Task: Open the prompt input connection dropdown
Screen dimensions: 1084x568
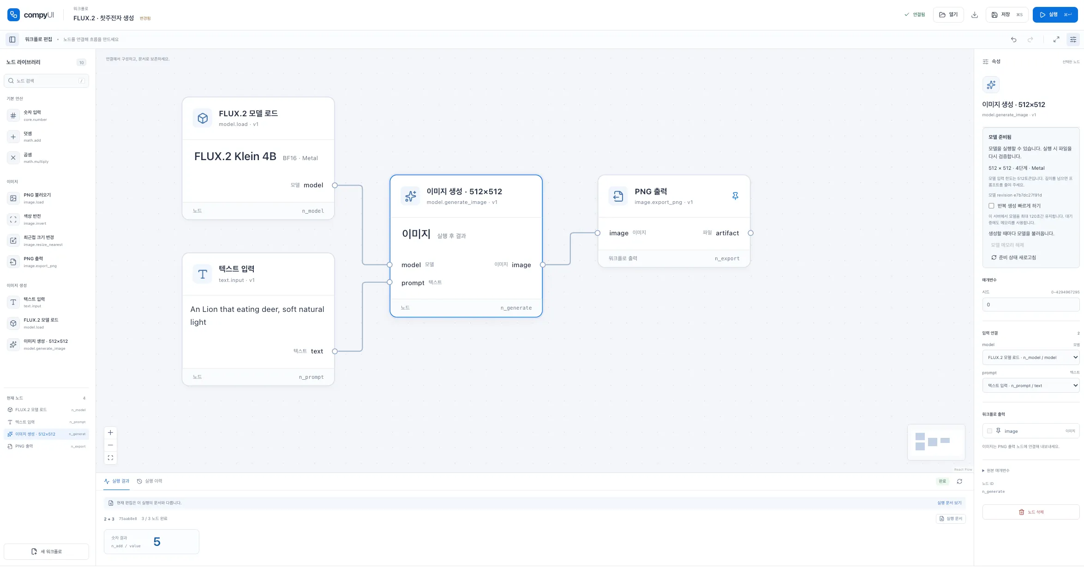Action: [1031, 385]
